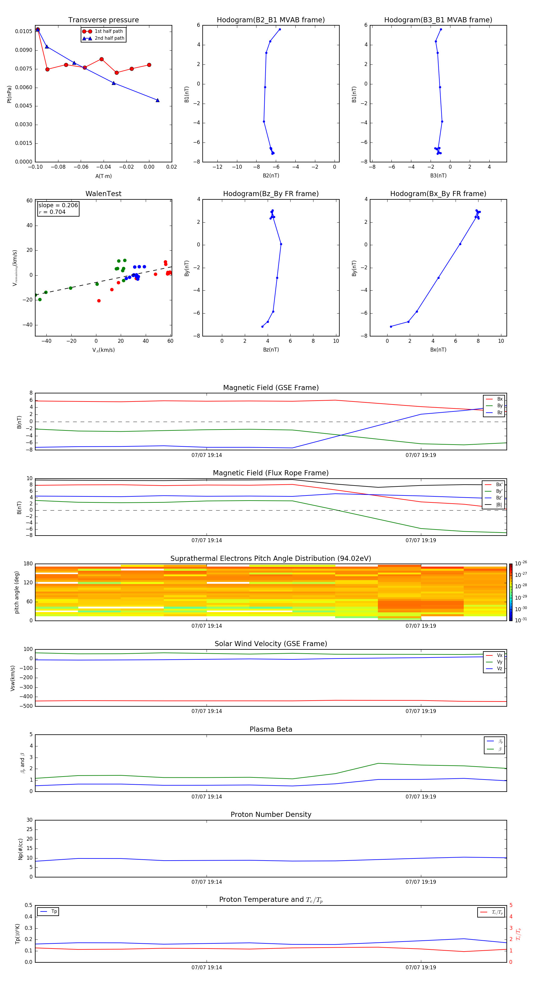Select the 'slope = 0.206' annotation text
This screenshot has width=542, height=994.
58,205
